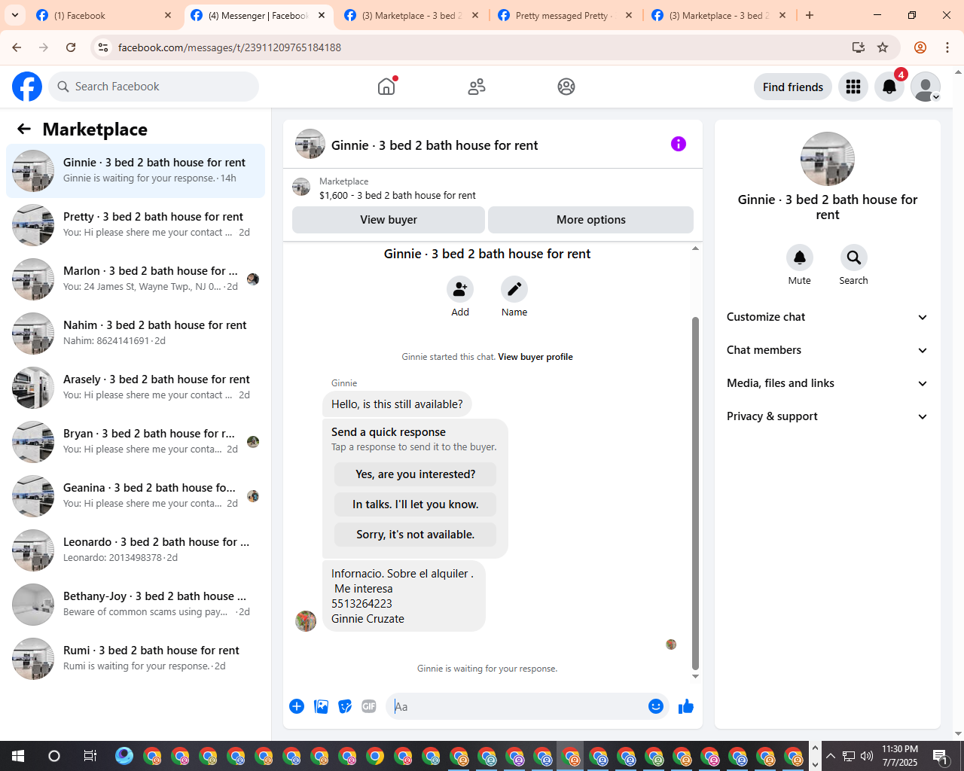Open the listing photo in the right panel
Viewport: 964px width, 771px height.
click(828, 159)
